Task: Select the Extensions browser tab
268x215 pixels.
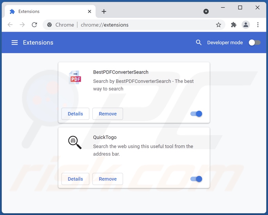Action: pyautogui.click(x=47, y=12)
